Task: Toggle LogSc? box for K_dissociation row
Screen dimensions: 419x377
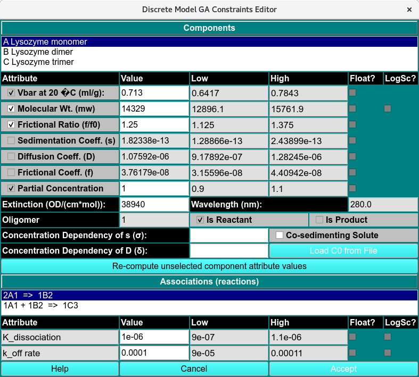Action: point(388,337)
